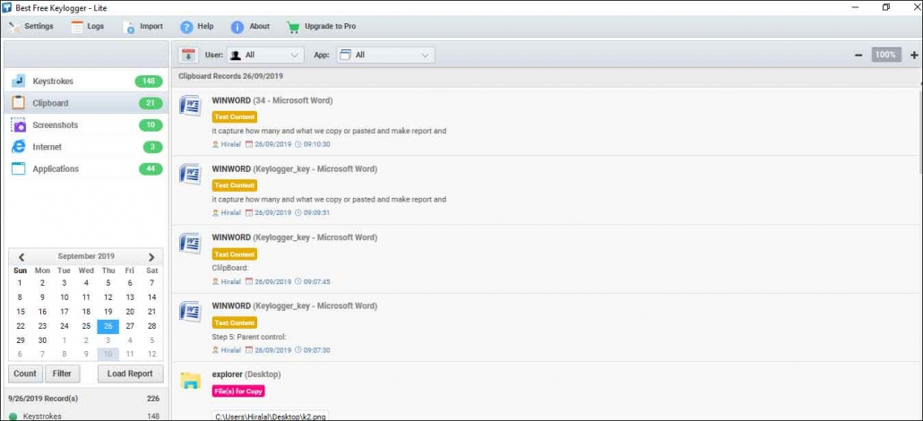923x421 pixels.
Task: Click the explorer folder icon of Desktop record
Action: 190,381
